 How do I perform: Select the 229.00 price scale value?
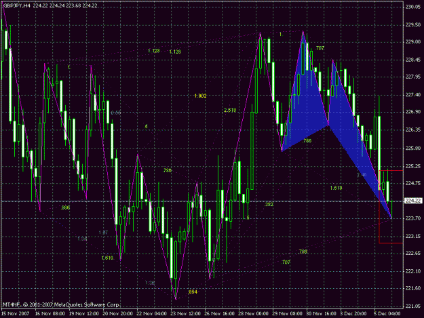coord(413,42)
